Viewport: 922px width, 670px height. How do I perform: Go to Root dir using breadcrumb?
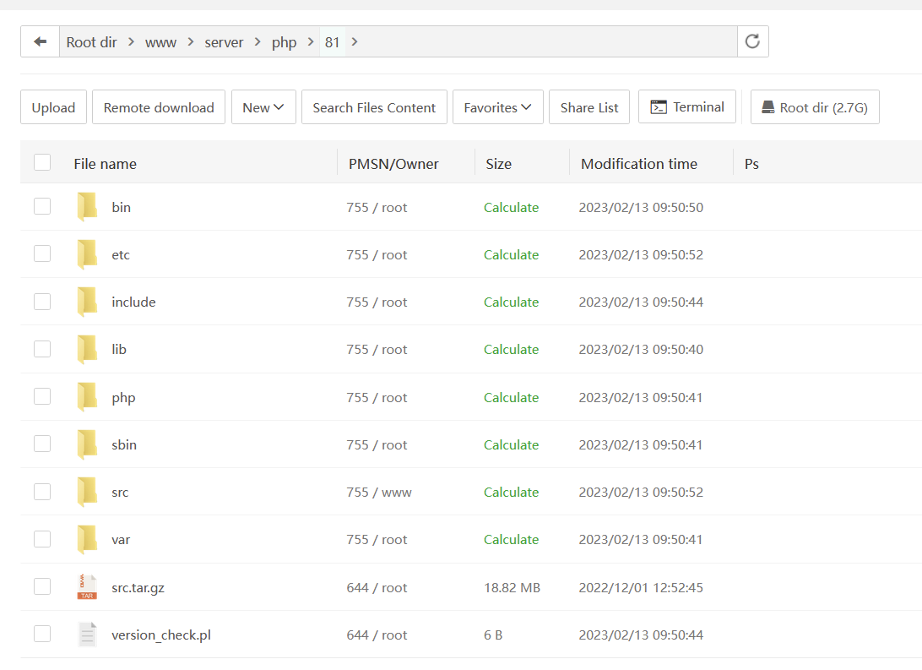point(91,41)
